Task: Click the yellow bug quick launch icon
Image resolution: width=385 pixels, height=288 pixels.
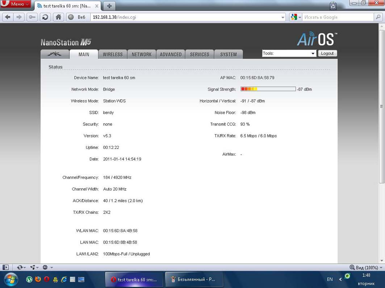Action: (55, 279)
